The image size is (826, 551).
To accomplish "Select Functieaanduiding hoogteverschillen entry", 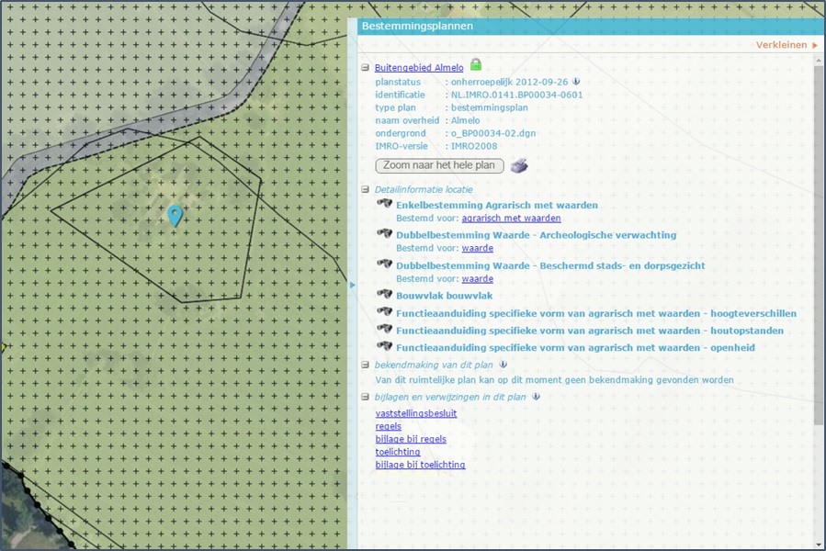I will (596, 313).
